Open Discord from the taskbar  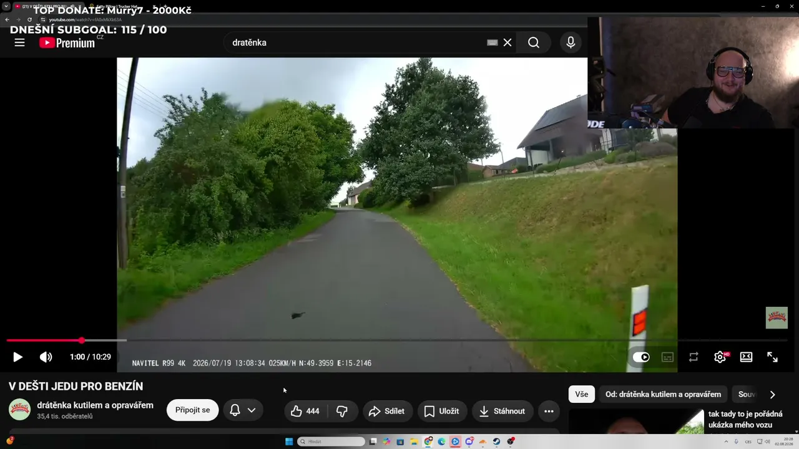coord(469,442)
